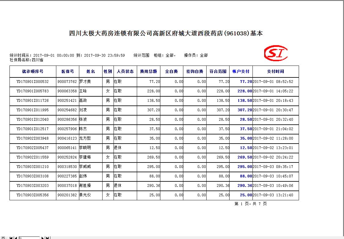Click the name 李威威

(x=85, y=166)
